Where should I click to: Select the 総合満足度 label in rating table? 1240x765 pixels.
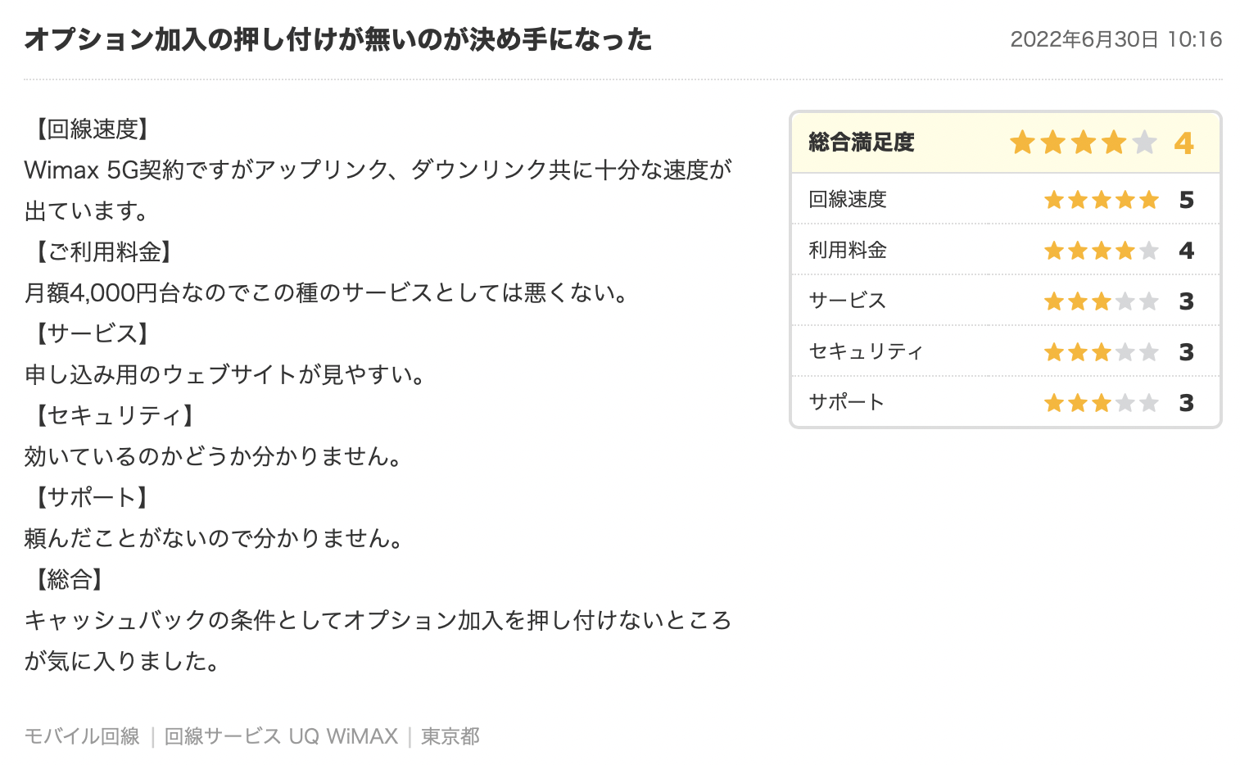[861, 143]
